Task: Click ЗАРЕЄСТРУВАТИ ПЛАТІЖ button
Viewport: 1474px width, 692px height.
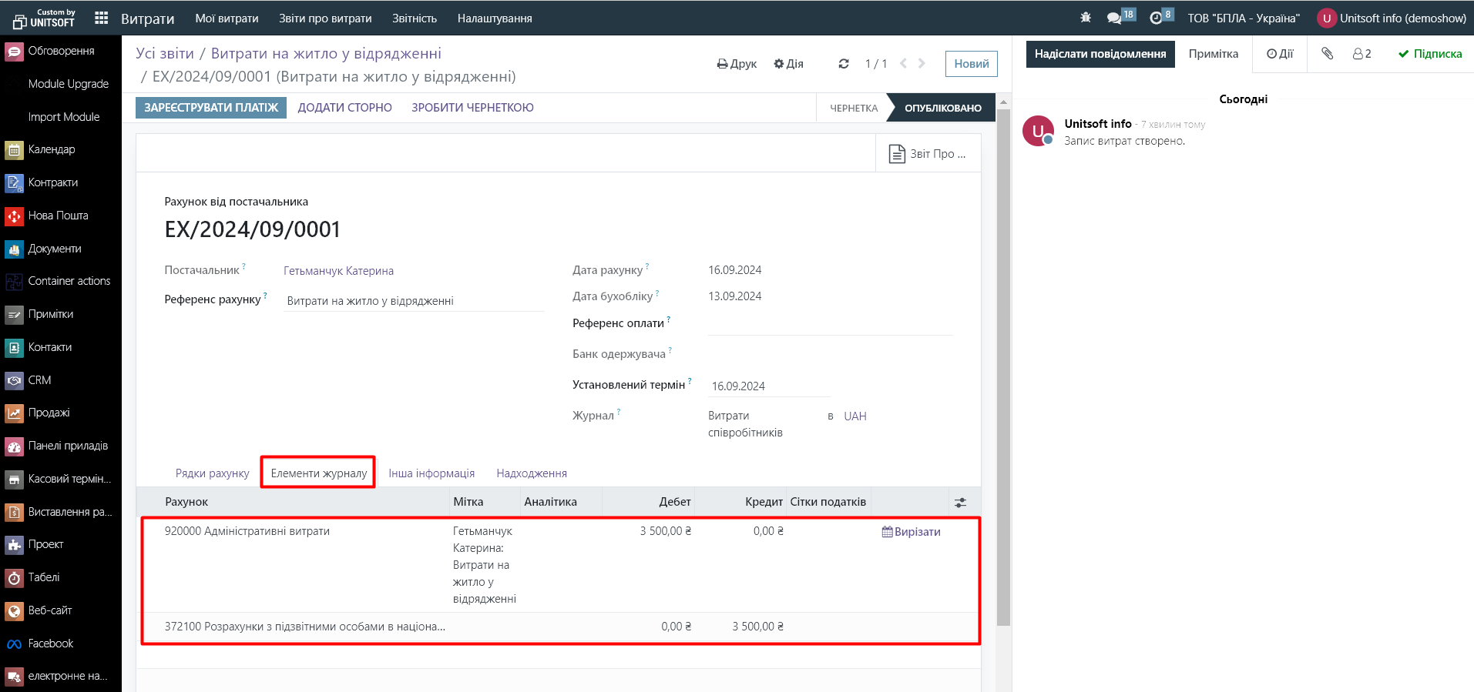Action: [211, 108]
